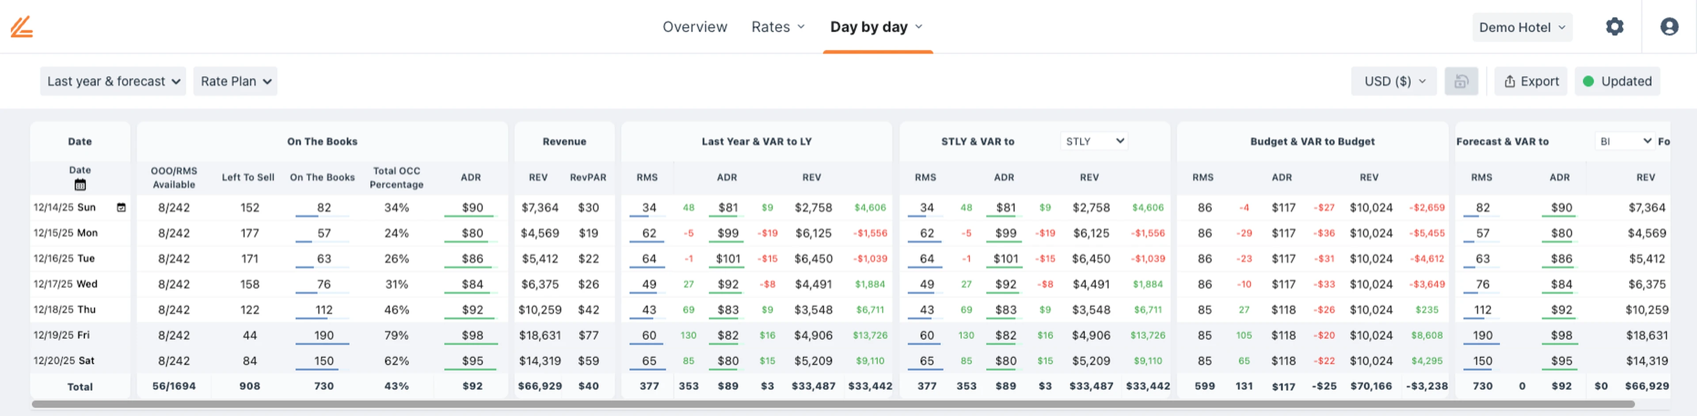Open settings via the gear icon

(1615, 27)
